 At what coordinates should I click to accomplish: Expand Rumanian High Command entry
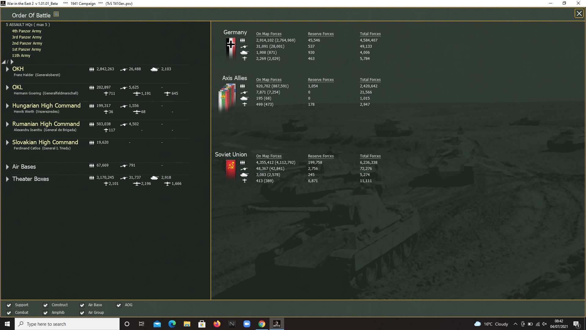coord(7,124)
